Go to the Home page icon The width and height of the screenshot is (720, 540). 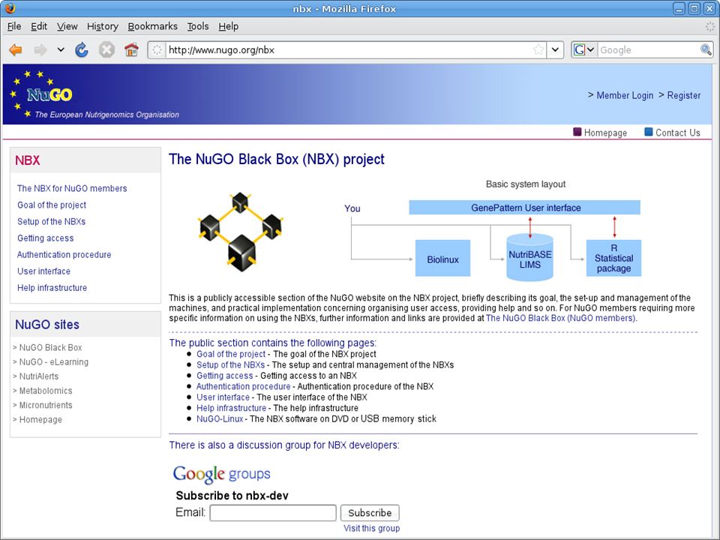point(131,49)
